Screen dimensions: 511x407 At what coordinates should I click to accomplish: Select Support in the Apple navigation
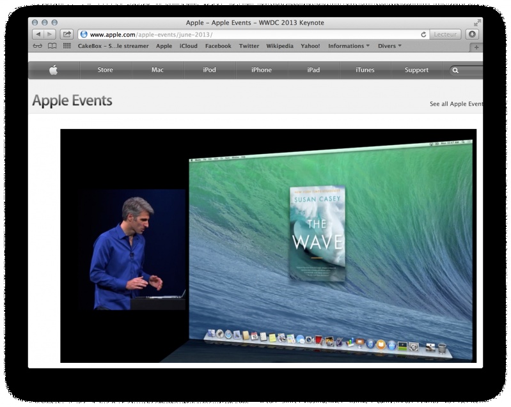[416, 70]
